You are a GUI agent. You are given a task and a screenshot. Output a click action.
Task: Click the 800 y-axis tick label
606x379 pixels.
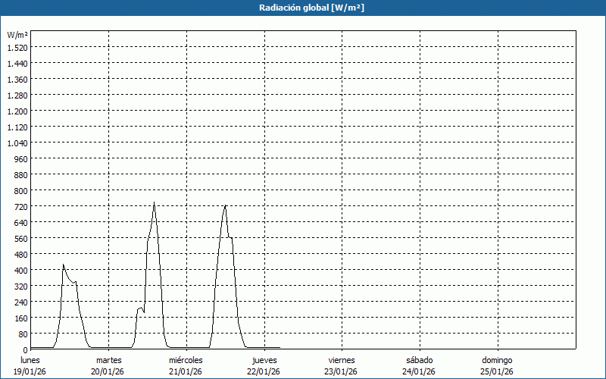point(20,190)
